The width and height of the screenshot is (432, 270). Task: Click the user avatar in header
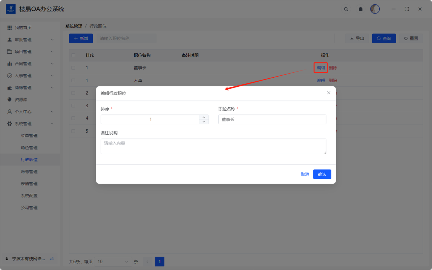(375, 9)
